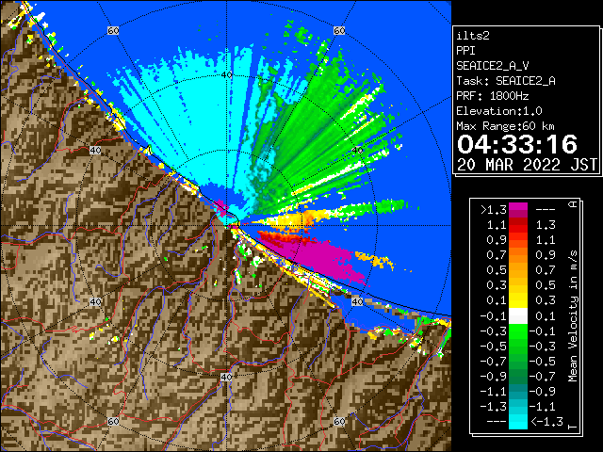
Task: Select the '1.3' label in the legend's right column
Action: pyautogui.click(x=546, y=225)
